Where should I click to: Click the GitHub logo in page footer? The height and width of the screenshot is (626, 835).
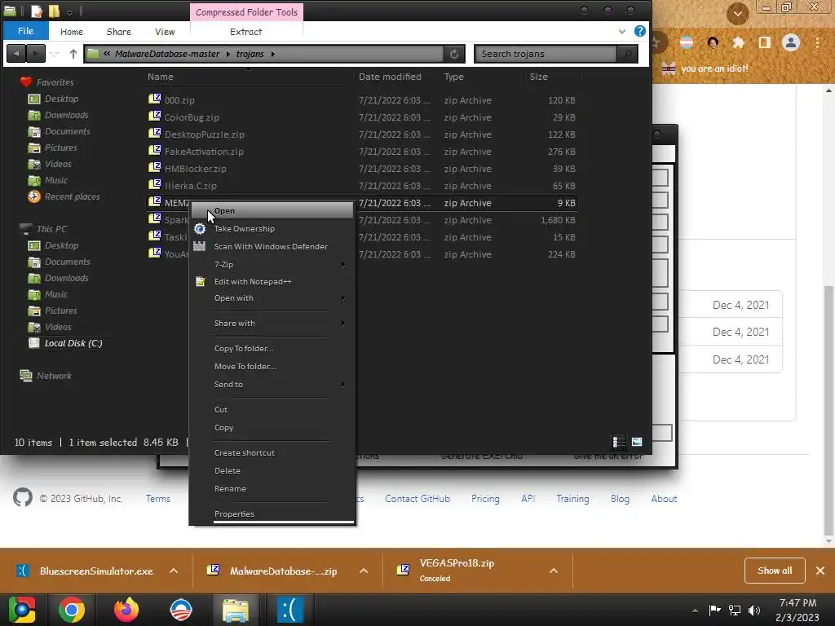click(23, 498)
